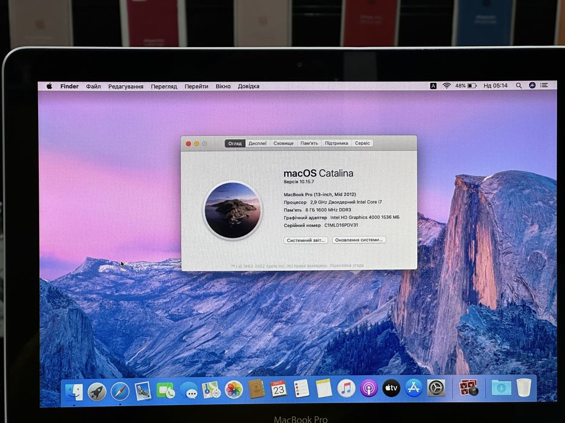The width and height of the screenshot is (565, 423).
Task: Open the Перейти menu
Action: coord(196,86)
